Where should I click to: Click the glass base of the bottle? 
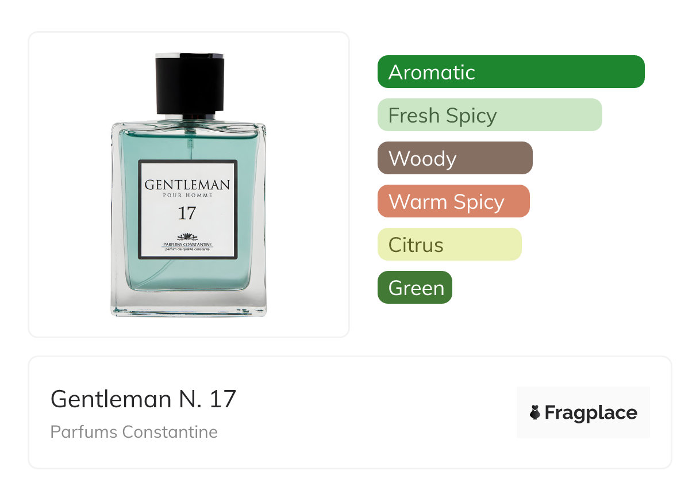click(189, 303)
